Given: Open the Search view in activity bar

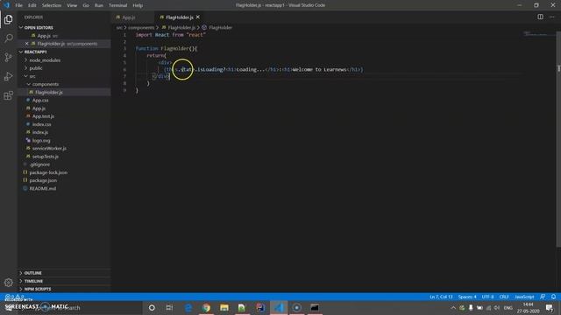Looking at the screenshot, I should [x=8, y=38].
